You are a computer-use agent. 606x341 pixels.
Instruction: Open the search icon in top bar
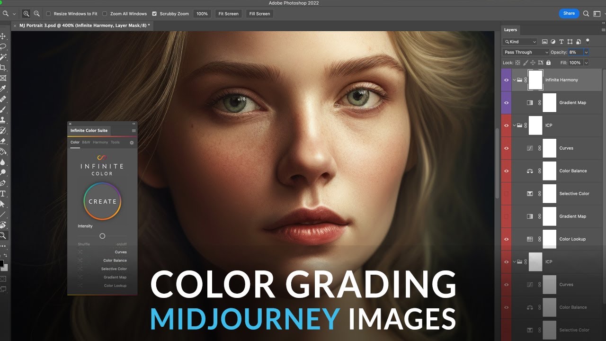[586, 14]
